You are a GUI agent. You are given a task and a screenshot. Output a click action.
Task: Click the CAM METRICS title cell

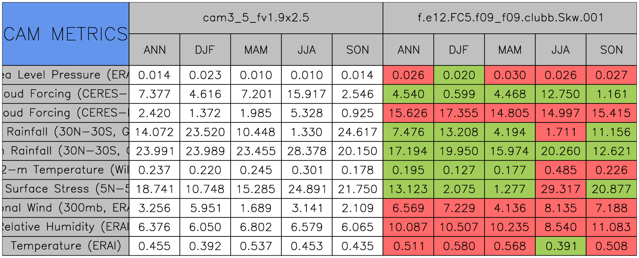[66, 34]
